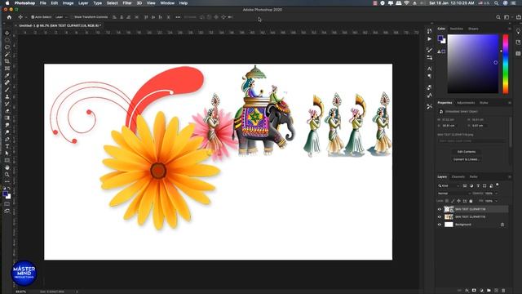Open the Layers panel flyout menu

(x=509, y=176)
